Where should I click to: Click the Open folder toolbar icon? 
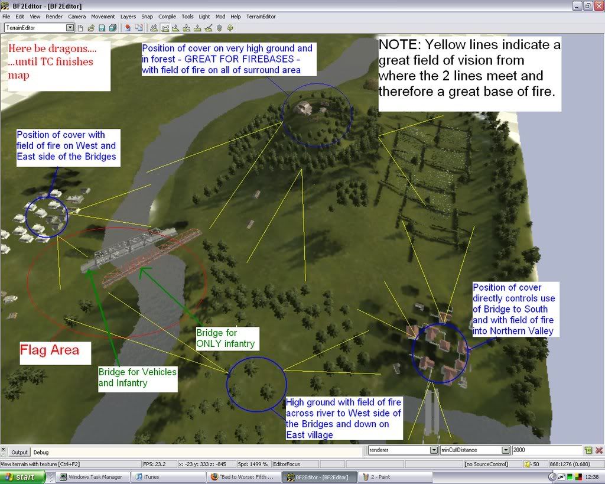click(x=91, y=28)
